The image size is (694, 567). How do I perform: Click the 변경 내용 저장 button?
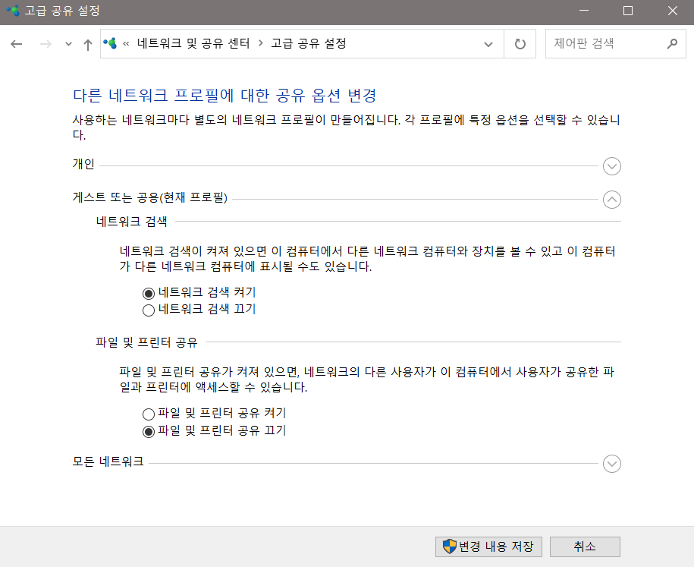[488, 547]
